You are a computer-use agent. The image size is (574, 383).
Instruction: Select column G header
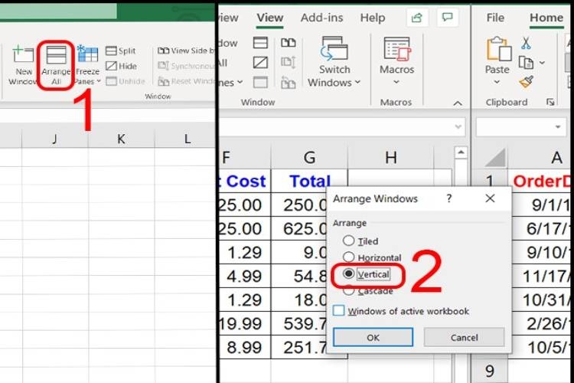click(x=309, y=158)
